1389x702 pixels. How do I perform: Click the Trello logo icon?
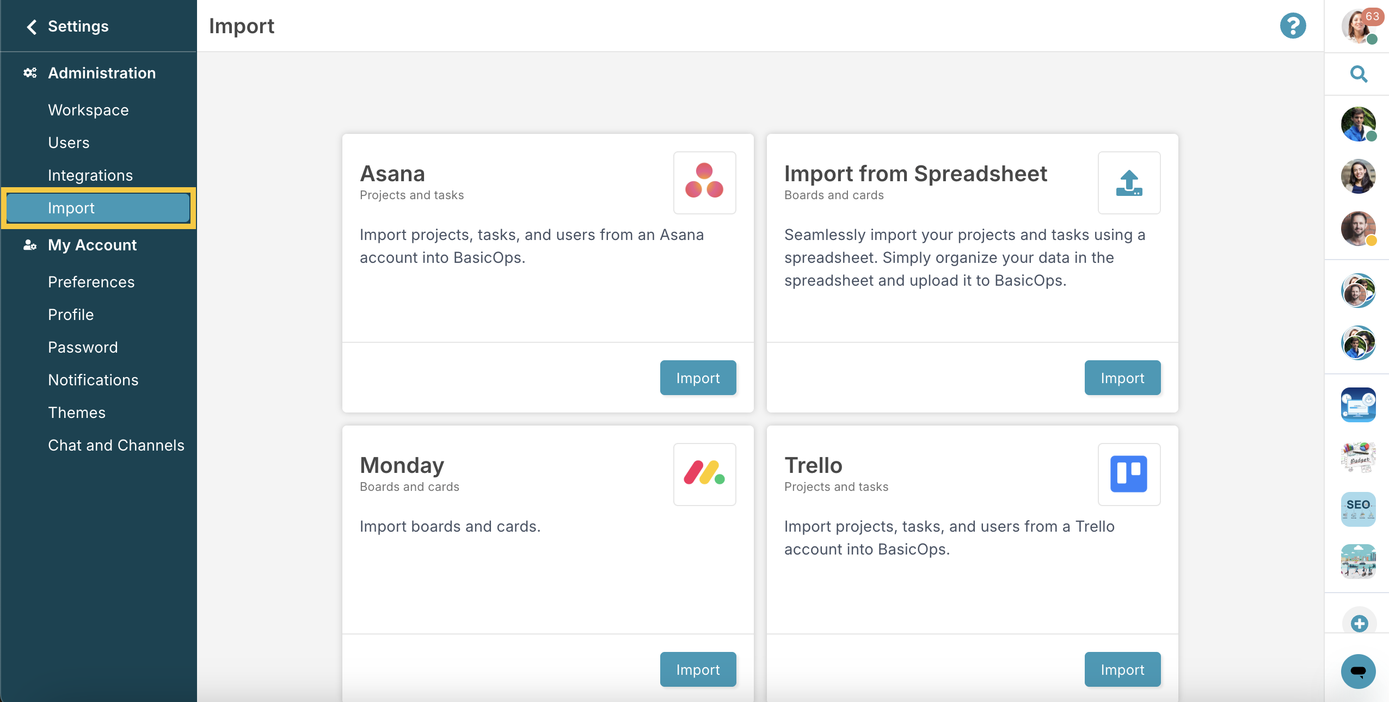coord(1129,474)
